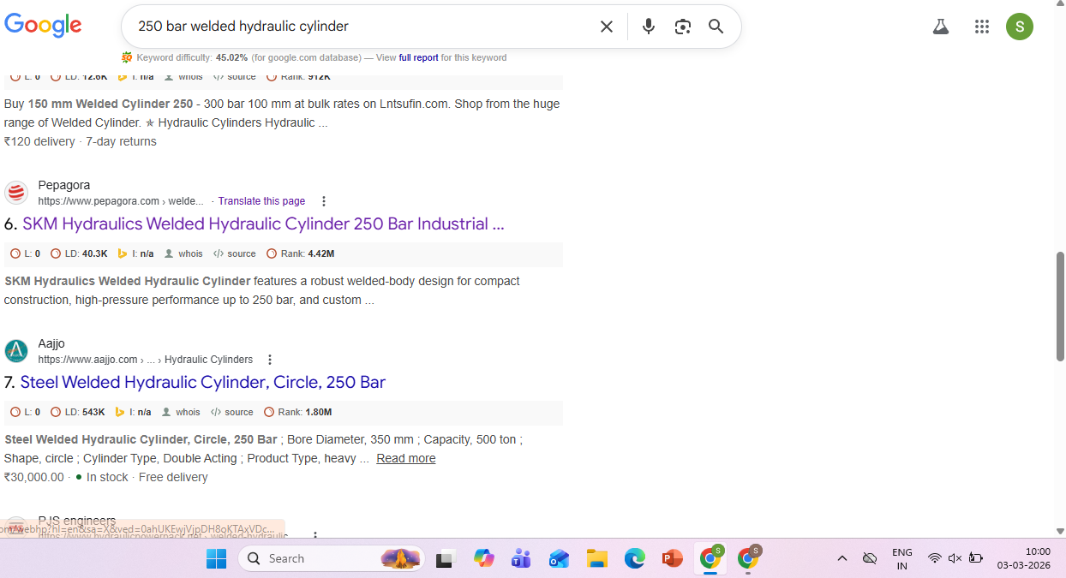Open Pepagora URL breadcrumb
Screen dimensions: 1066x578
click(121, 201)
